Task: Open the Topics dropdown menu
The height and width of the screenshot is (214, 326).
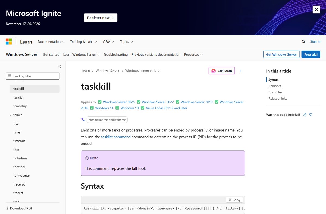Action: [x=126, y=42]
